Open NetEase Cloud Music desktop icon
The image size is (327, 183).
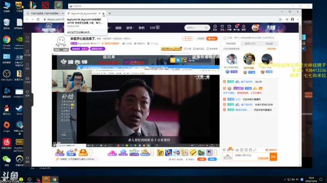coord(7,144)
